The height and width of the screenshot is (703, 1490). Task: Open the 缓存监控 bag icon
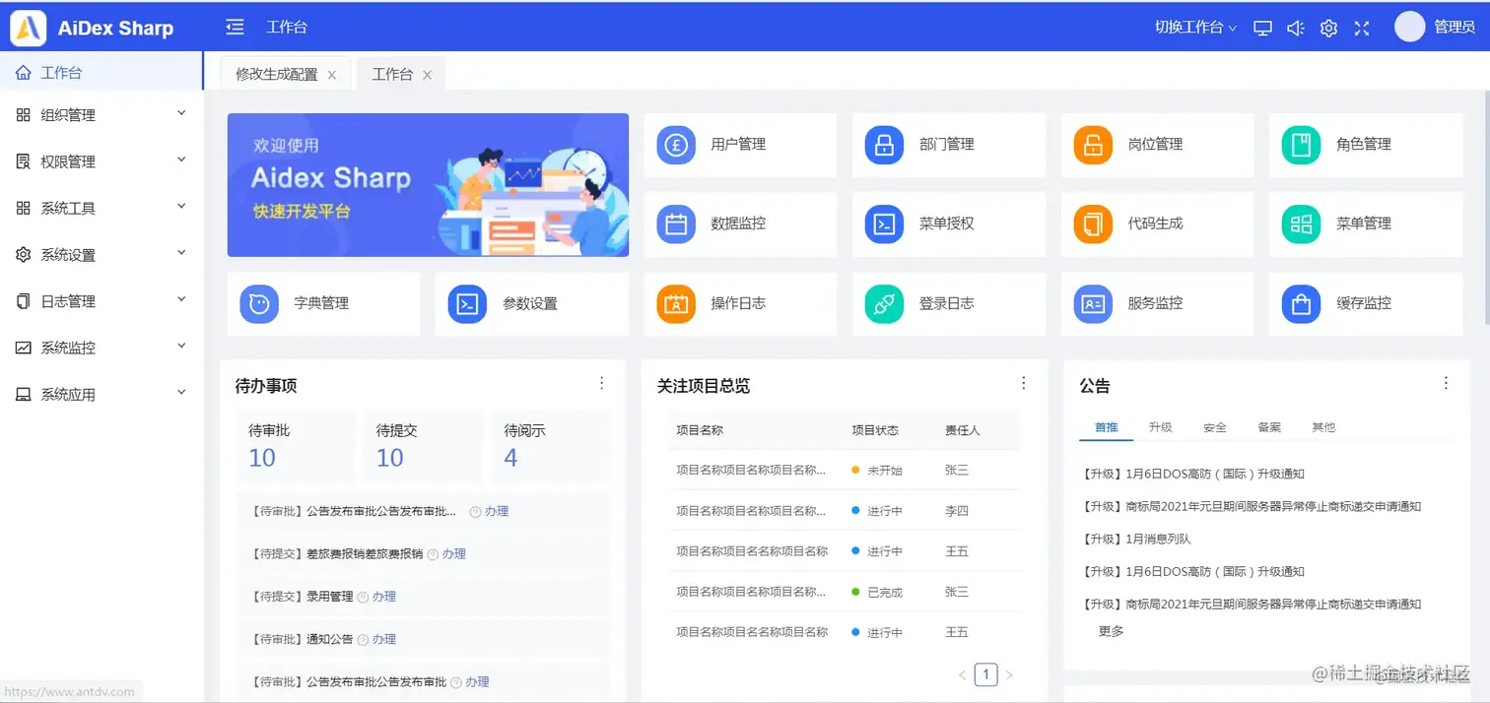(x=1301, y=304)
